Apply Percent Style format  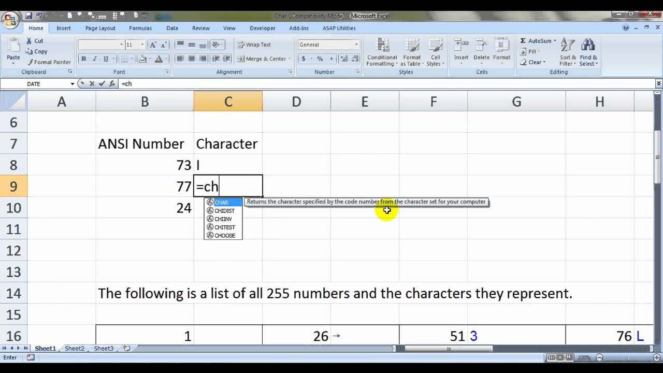[x=320, y=59]
